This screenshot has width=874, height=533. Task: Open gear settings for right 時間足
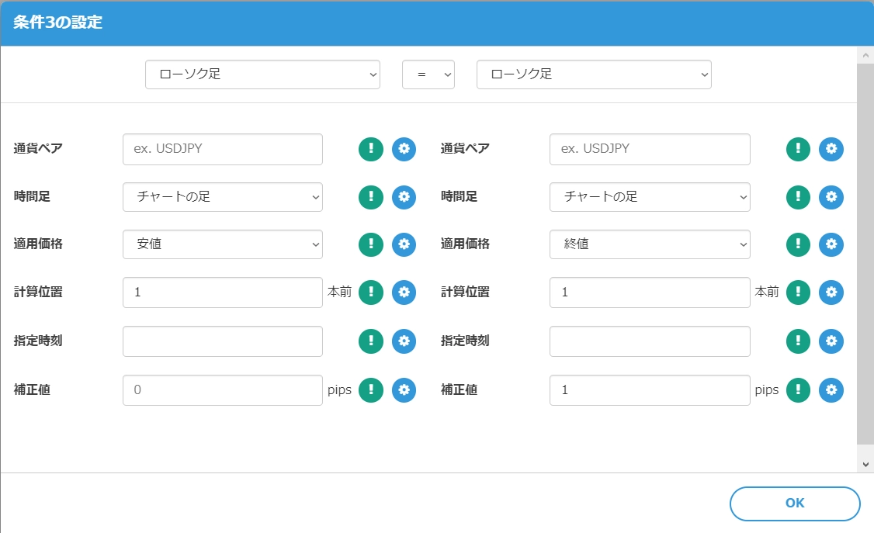[831, 197]
